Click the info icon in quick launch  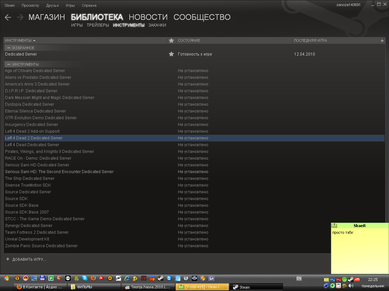point(17,278)
